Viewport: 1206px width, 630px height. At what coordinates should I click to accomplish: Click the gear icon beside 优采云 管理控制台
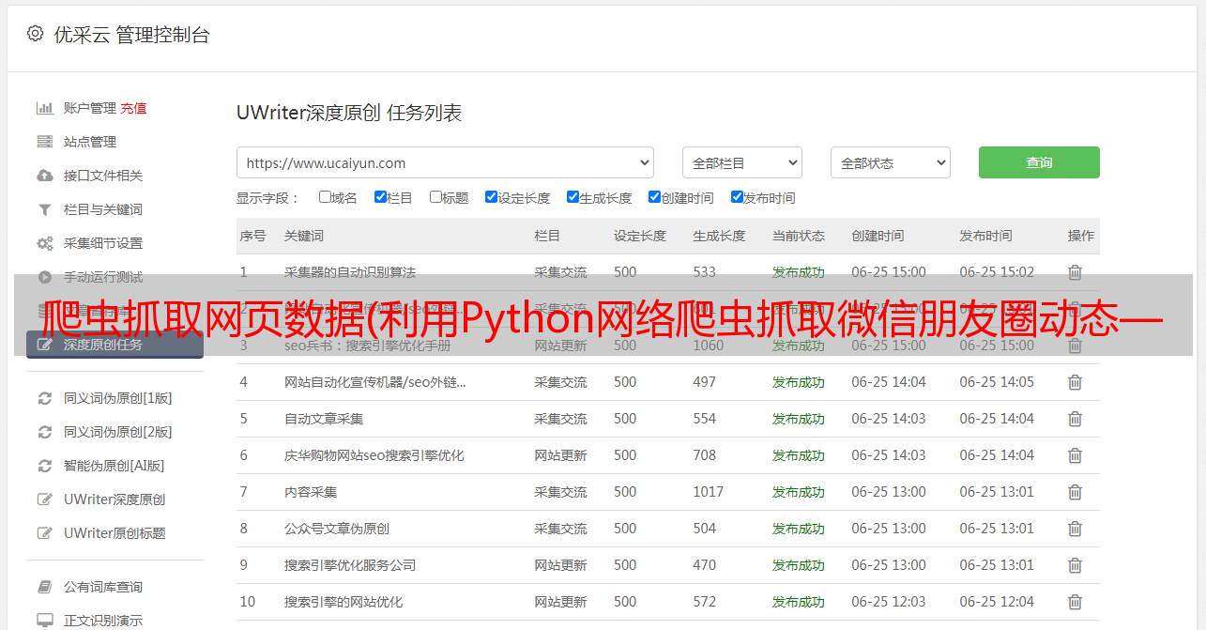tap(35, 34)
